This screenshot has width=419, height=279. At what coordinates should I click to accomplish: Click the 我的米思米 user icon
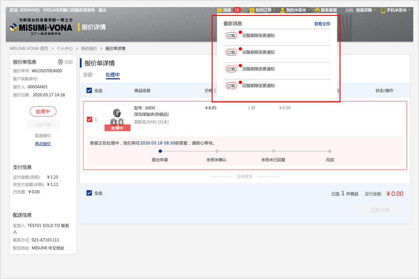tap(282, 10)
